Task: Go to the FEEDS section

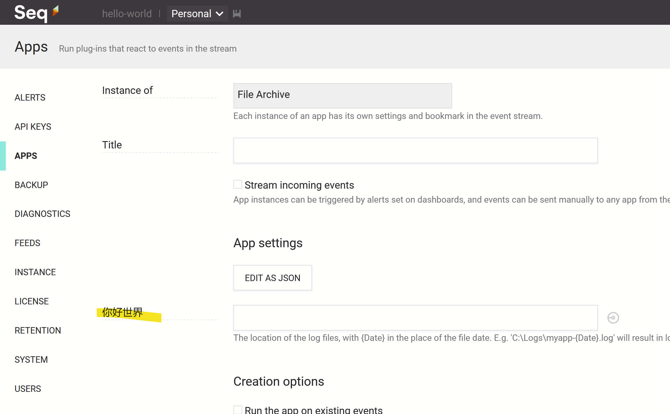Action: (x=27, y=243)
